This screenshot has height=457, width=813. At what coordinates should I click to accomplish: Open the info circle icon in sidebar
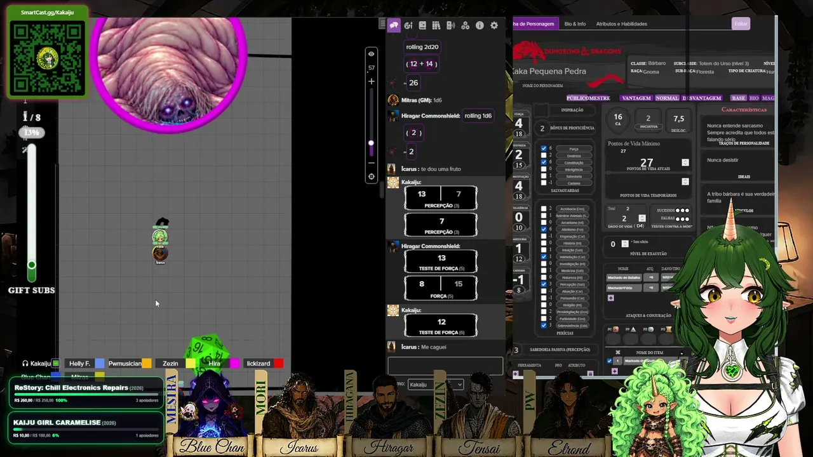480,25
